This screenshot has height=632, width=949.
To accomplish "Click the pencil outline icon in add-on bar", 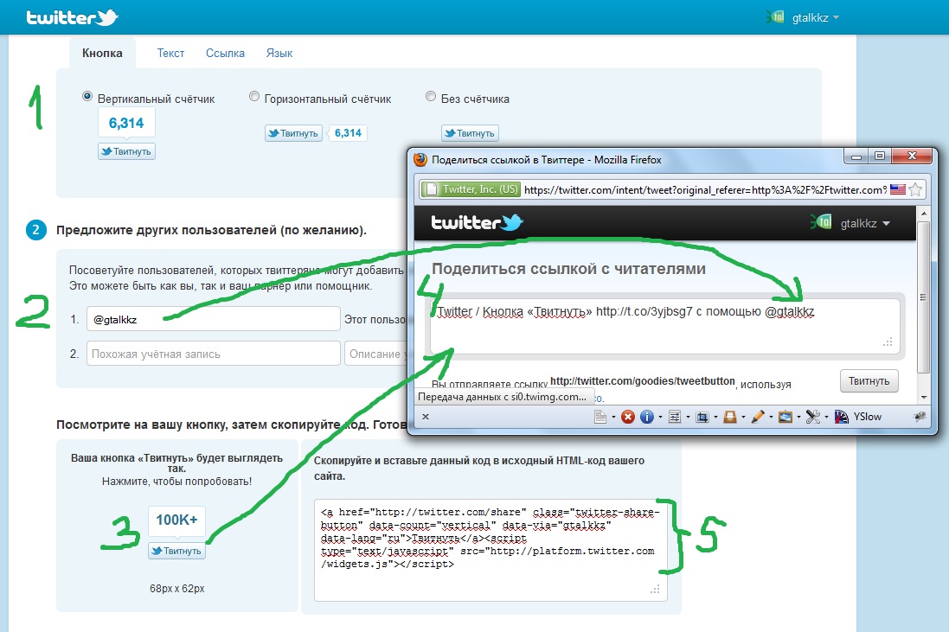I will (758, 417).
